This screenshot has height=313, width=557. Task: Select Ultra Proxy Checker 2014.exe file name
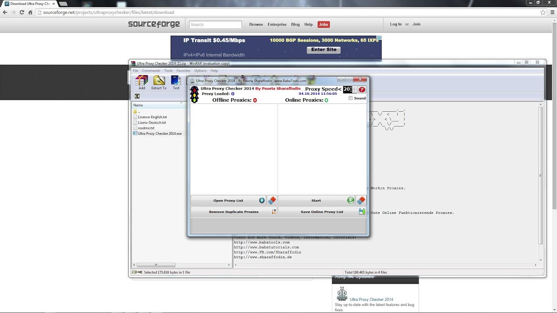(x=160, y=133)
